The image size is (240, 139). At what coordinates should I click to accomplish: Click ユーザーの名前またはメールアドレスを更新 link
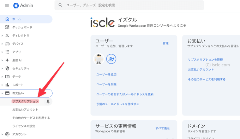tap(125, 94)
